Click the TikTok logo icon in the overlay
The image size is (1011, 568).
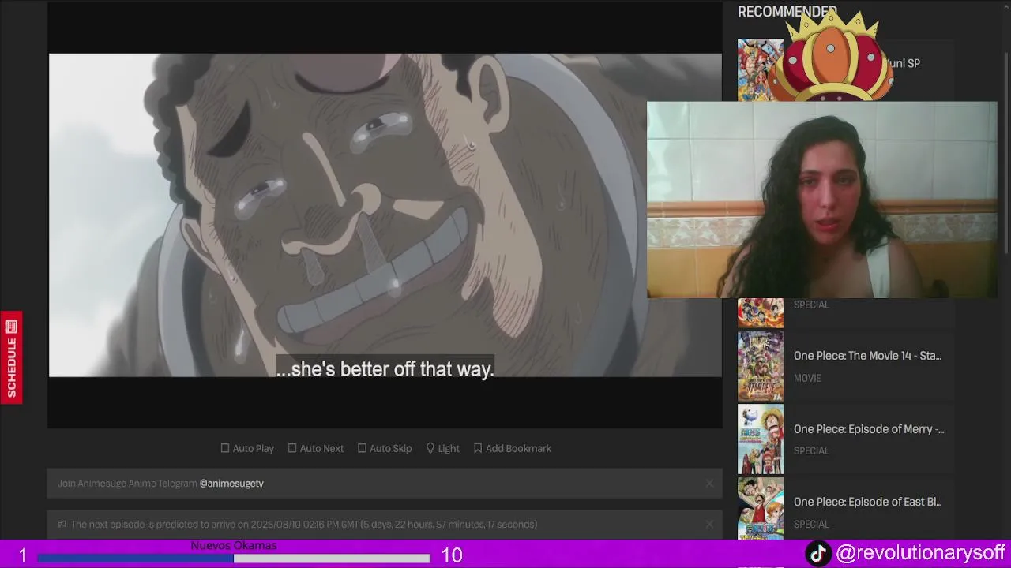pos(818,554)
